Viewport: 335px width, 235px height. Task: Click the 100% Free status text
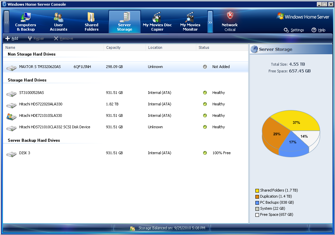click(221, 153)
